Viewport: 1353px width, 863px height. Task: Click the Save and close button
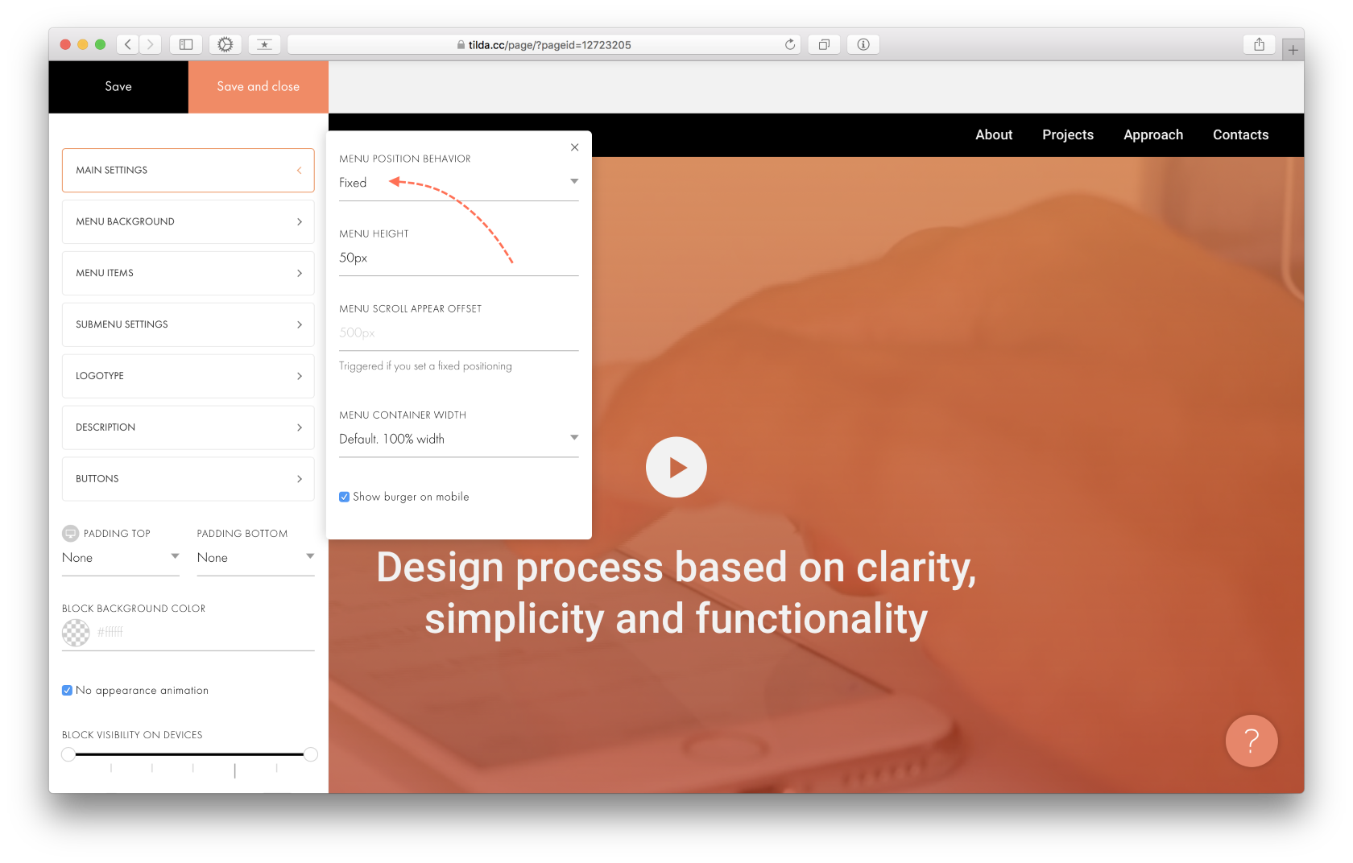pos(258,86)
